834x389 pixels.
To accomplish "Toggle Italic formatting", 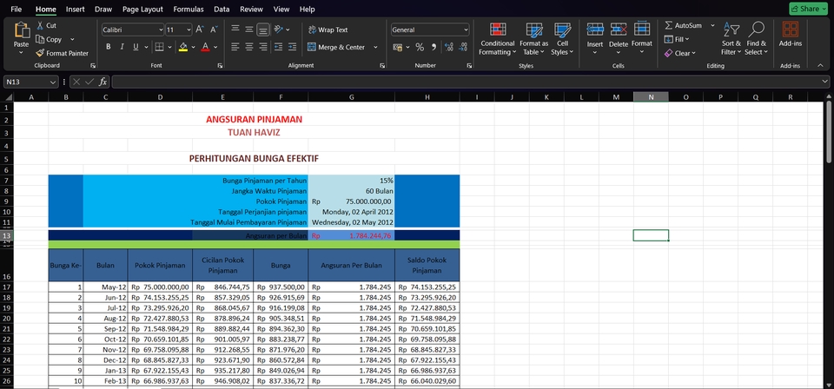I will [x=122, y=47].
